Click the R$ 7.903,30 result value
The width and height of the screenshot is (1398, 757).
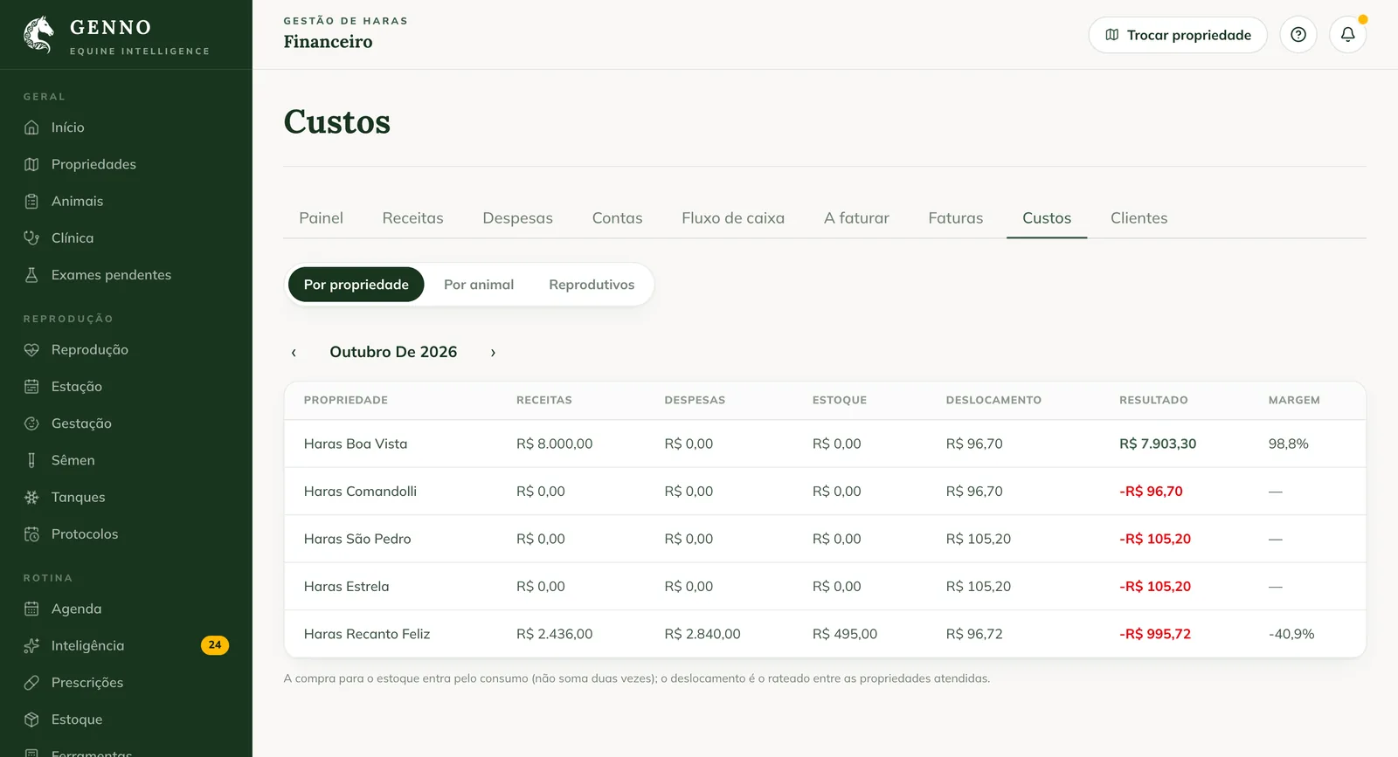point(1158,444)
